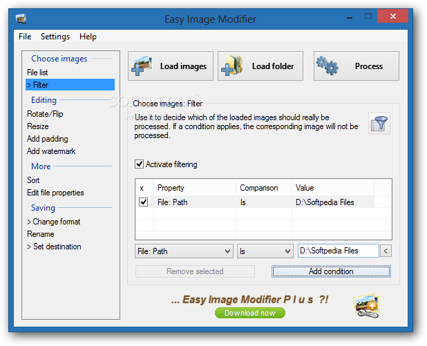The width and height of the screenshot is (427, 346).
Task: Select Add watermark in sidebar
Action: (51, 151)
